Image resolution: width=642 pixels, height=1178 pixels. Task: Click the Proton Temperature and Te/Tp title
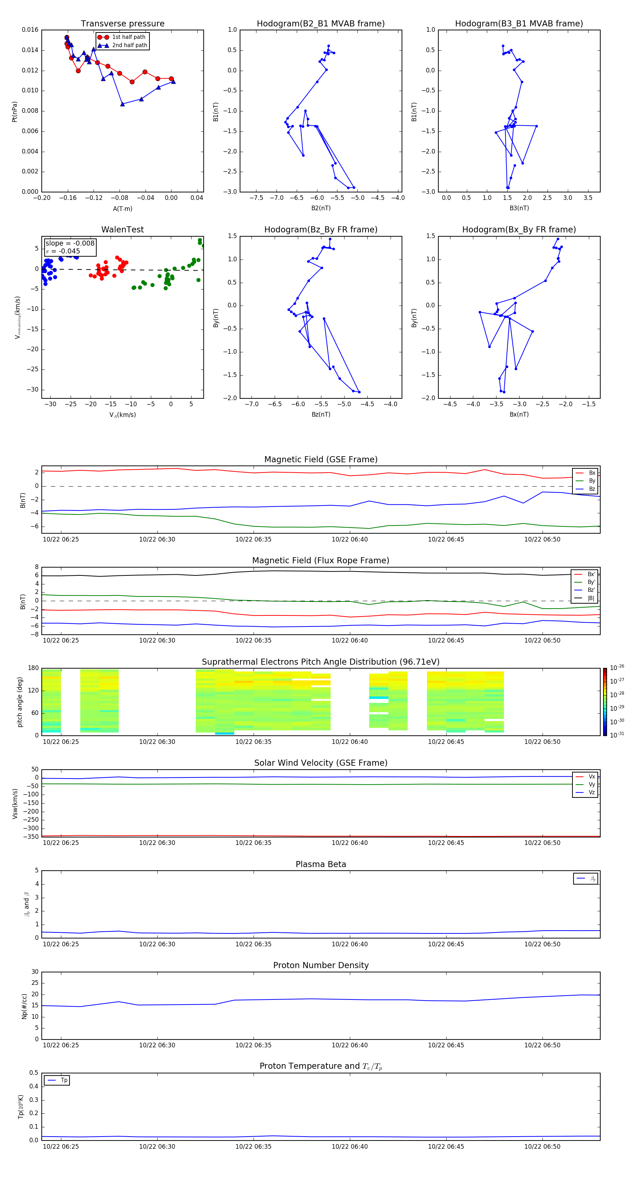click(321, 1066)
